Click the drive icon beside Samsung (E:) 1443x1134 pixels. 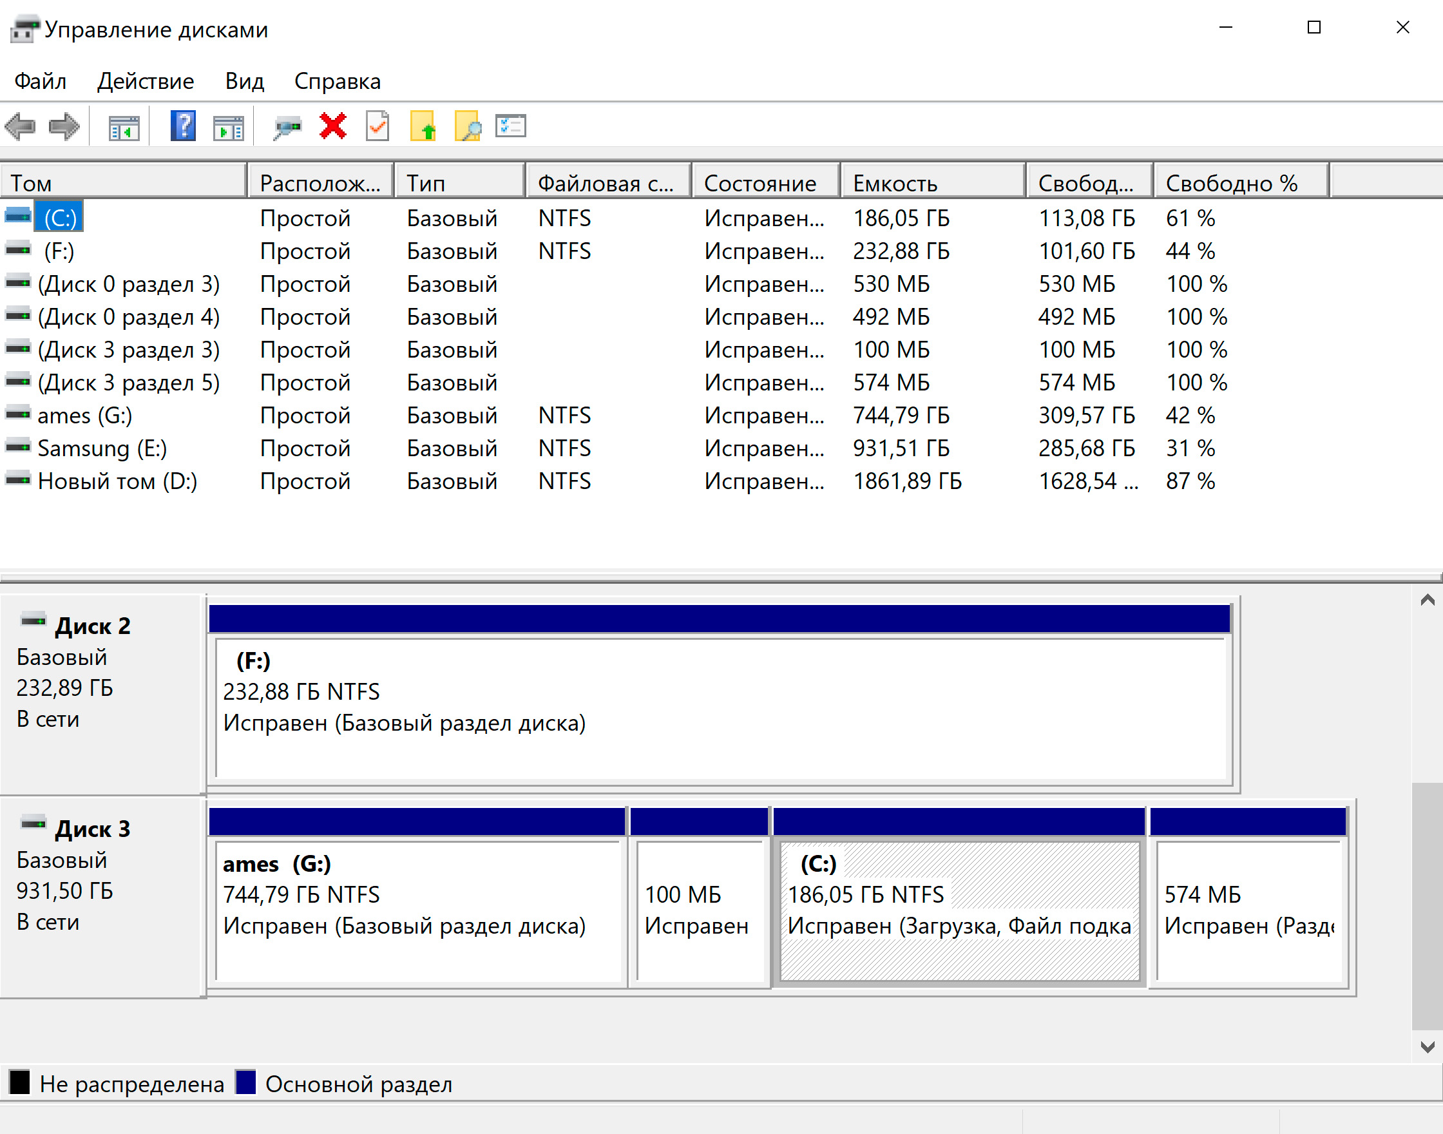tap(18, 446)
